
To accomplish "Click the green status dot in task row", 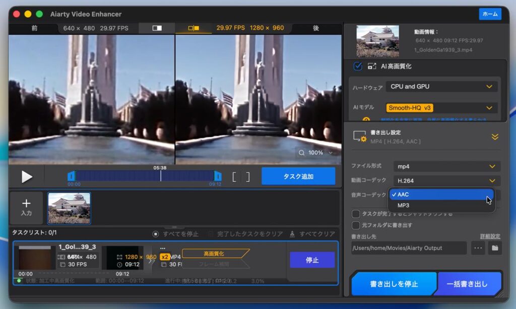I will click(x=19, y=280).
